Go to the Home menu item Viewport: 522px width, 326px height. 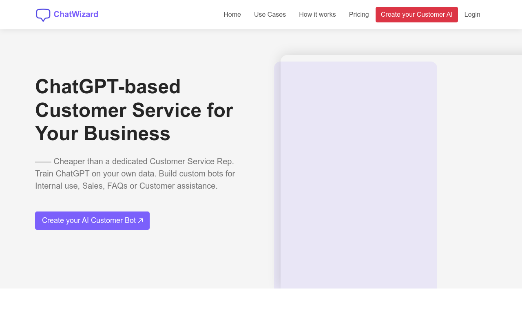[x=232, y=15]
